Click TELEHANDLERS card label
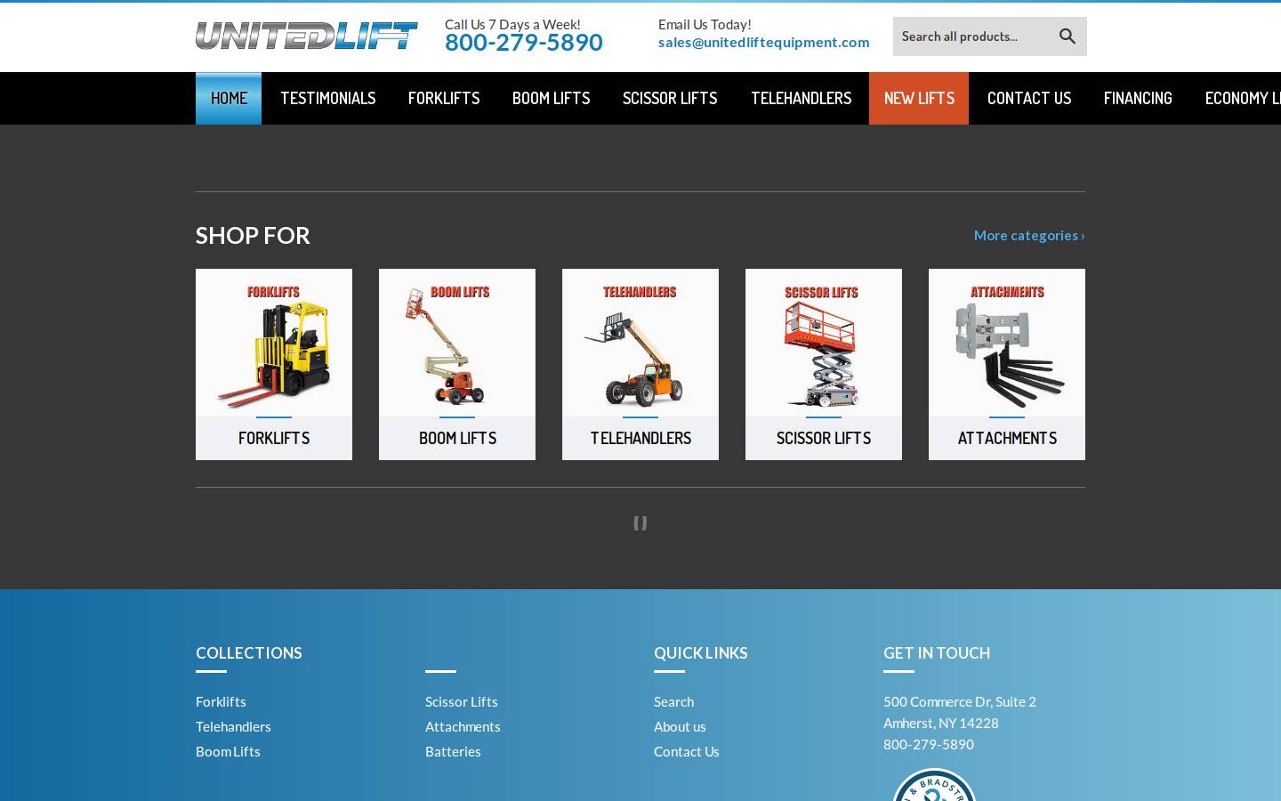Image resolution: width=1281 pixels, height=801 pixels. click(x=640, y=438)
